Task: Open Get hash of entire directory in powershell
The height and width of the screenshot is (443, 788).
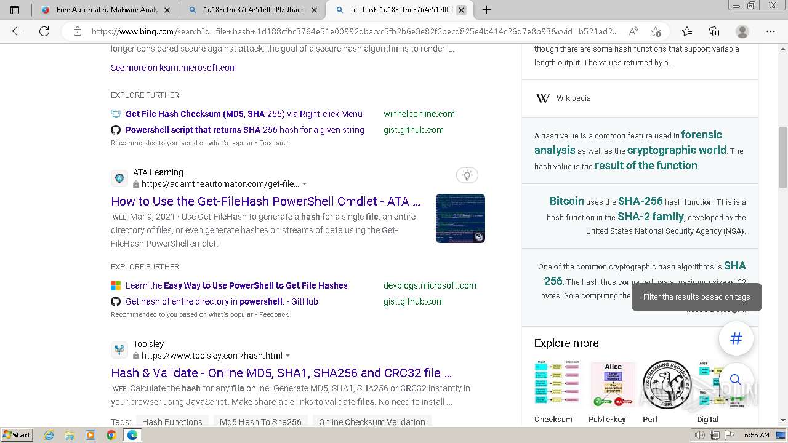Action: 222,301
